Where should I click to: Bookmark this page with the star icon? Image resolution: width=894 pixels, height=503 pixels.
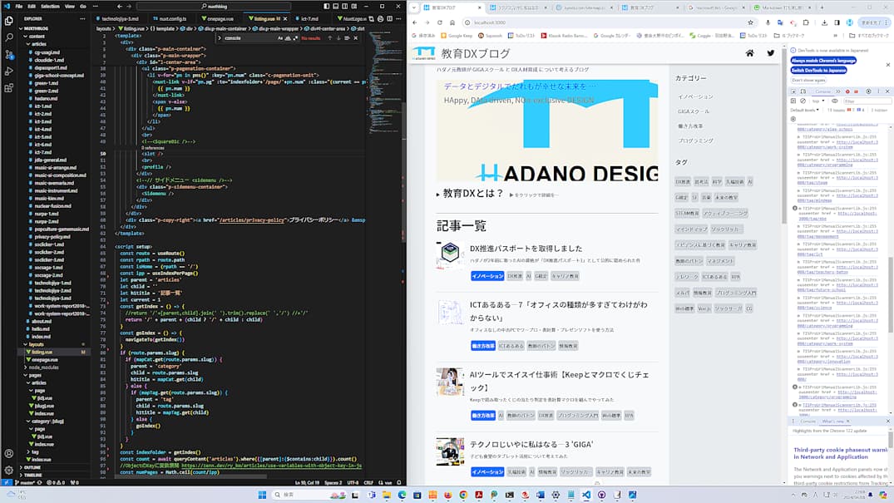[x=750, y=22]
